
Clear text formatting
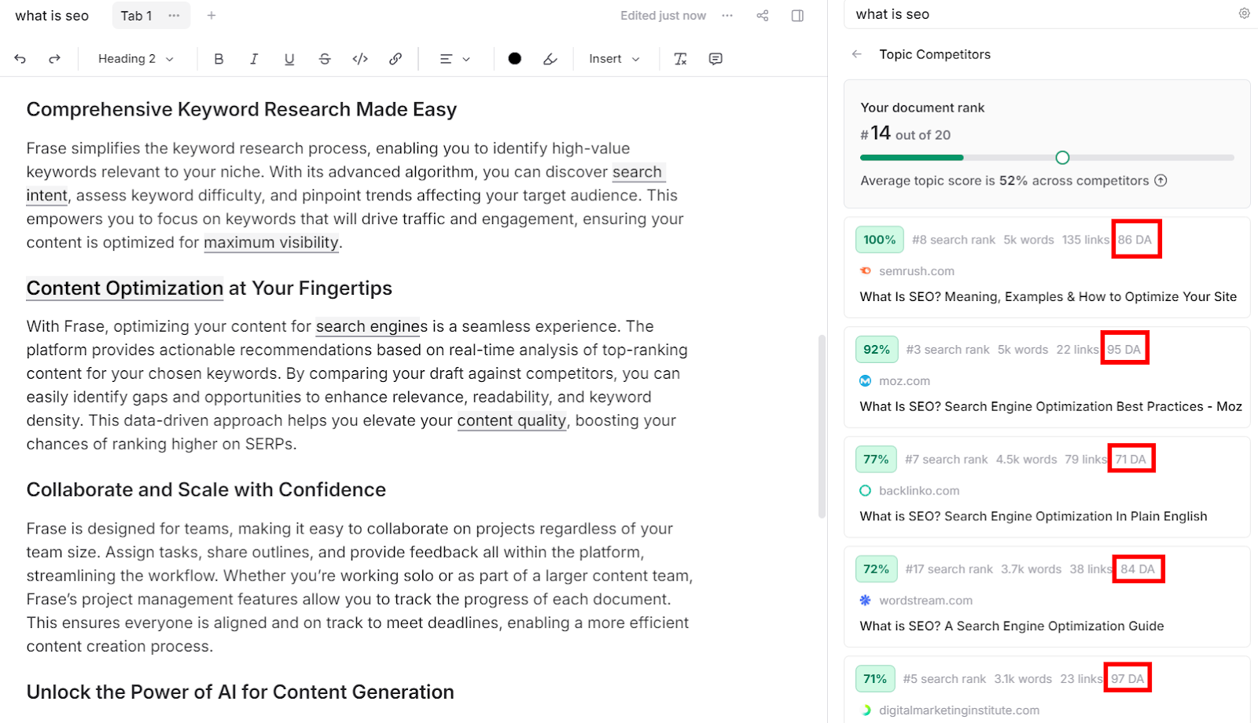pos(681,59)
